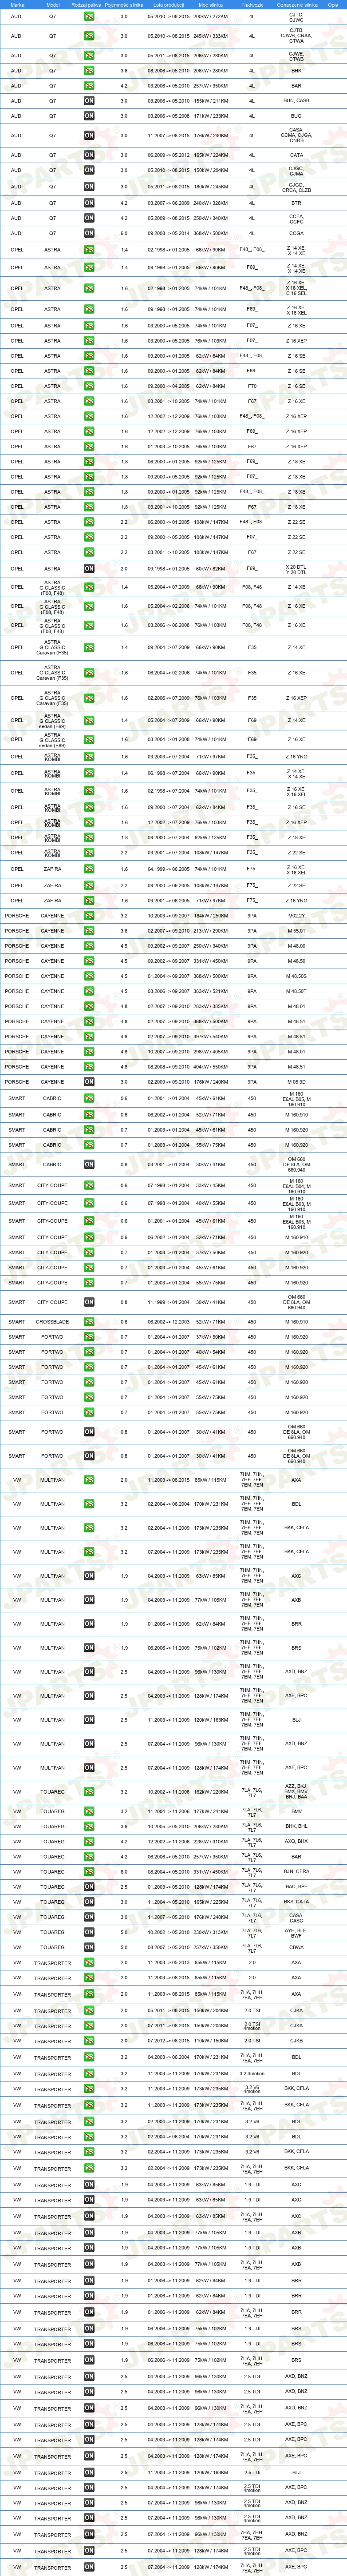Viewport: 347px width, 2576px height.
Task: Click the petrol icon in VW Multivan BDL row
Action: [x=89, y=1504]
